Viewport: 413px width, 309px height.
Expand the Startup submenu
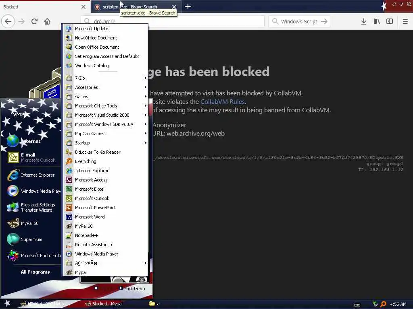tap(106, 143)
